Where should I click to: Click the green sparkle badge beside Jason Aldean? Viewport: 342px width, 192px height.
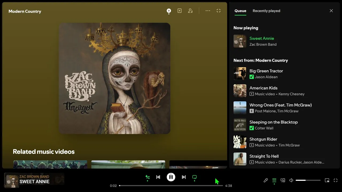(251, 77)
